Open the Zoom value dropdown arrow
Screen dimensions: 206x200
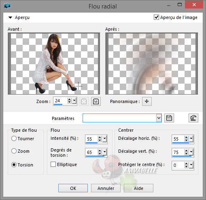click(x=74, y=101)
